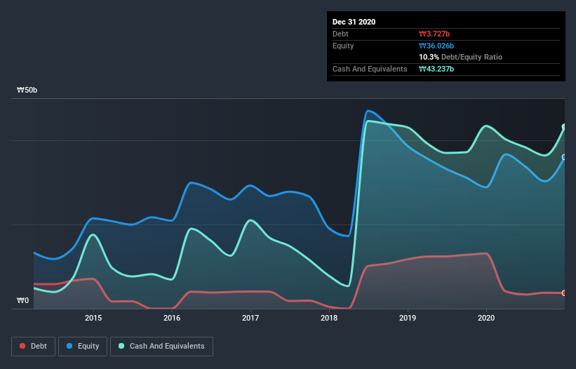Click the ₩3.727b debt value in tooltip

[434, 34]
